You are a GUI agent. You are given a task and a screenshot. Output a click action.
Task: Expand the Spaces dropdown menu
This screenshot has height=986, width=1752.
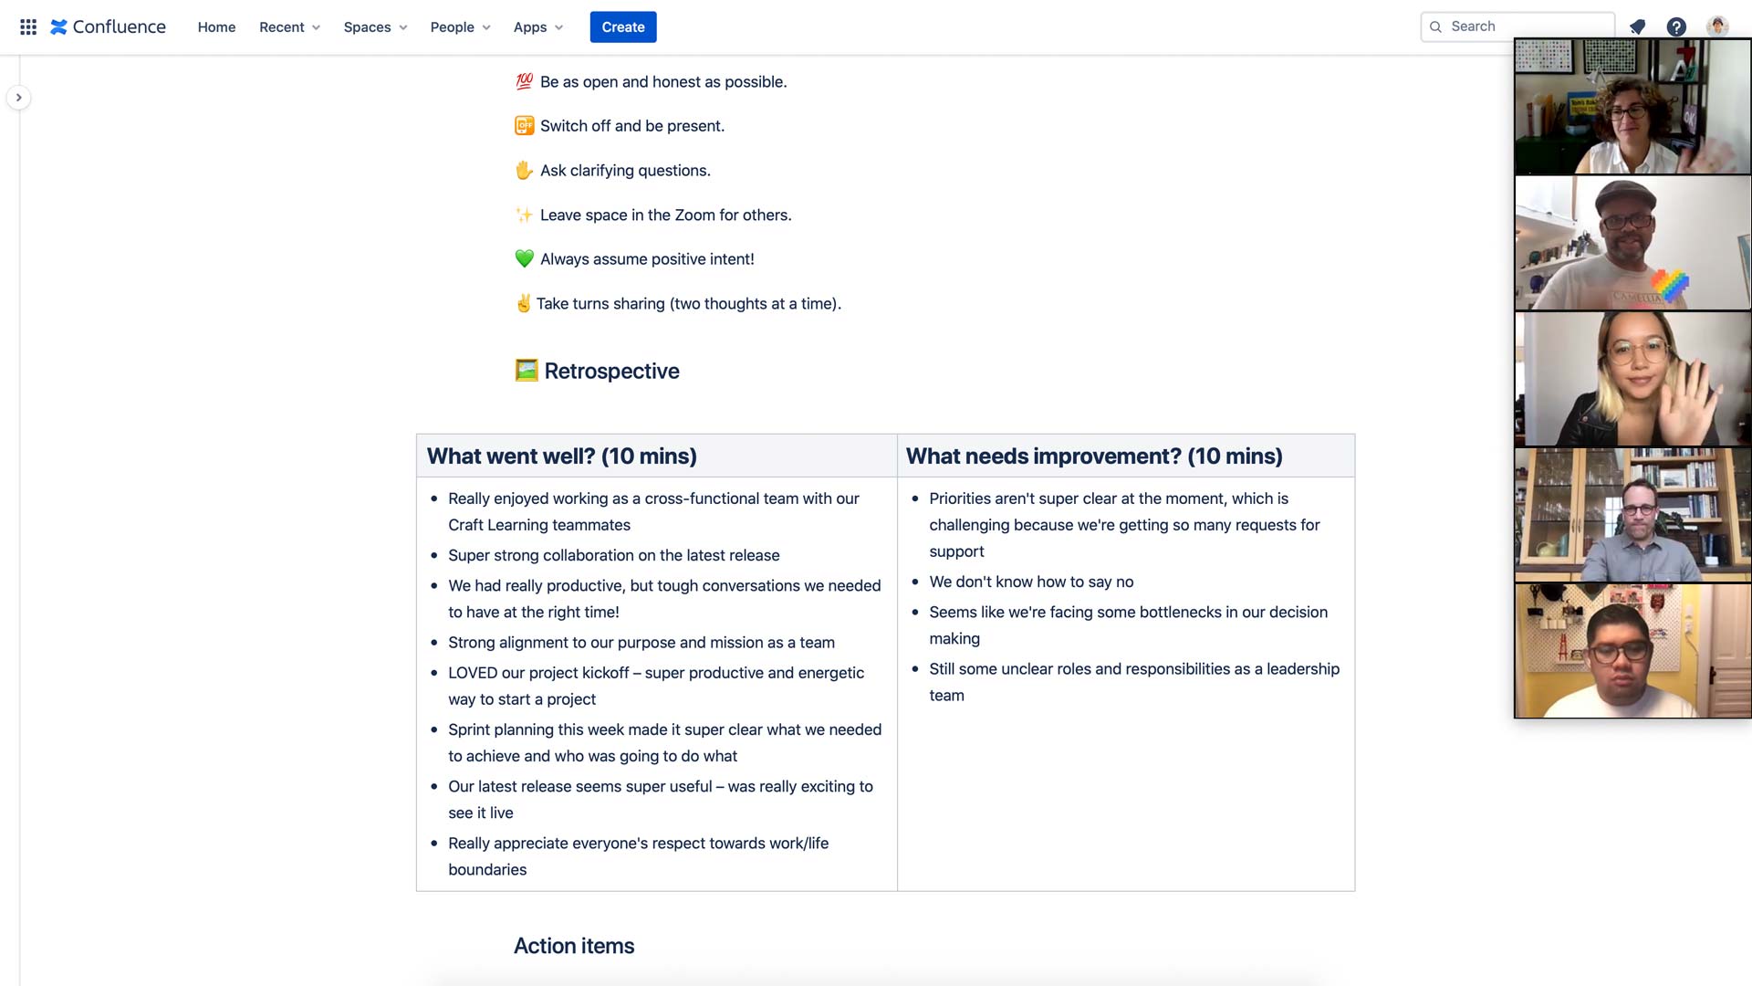374,26
